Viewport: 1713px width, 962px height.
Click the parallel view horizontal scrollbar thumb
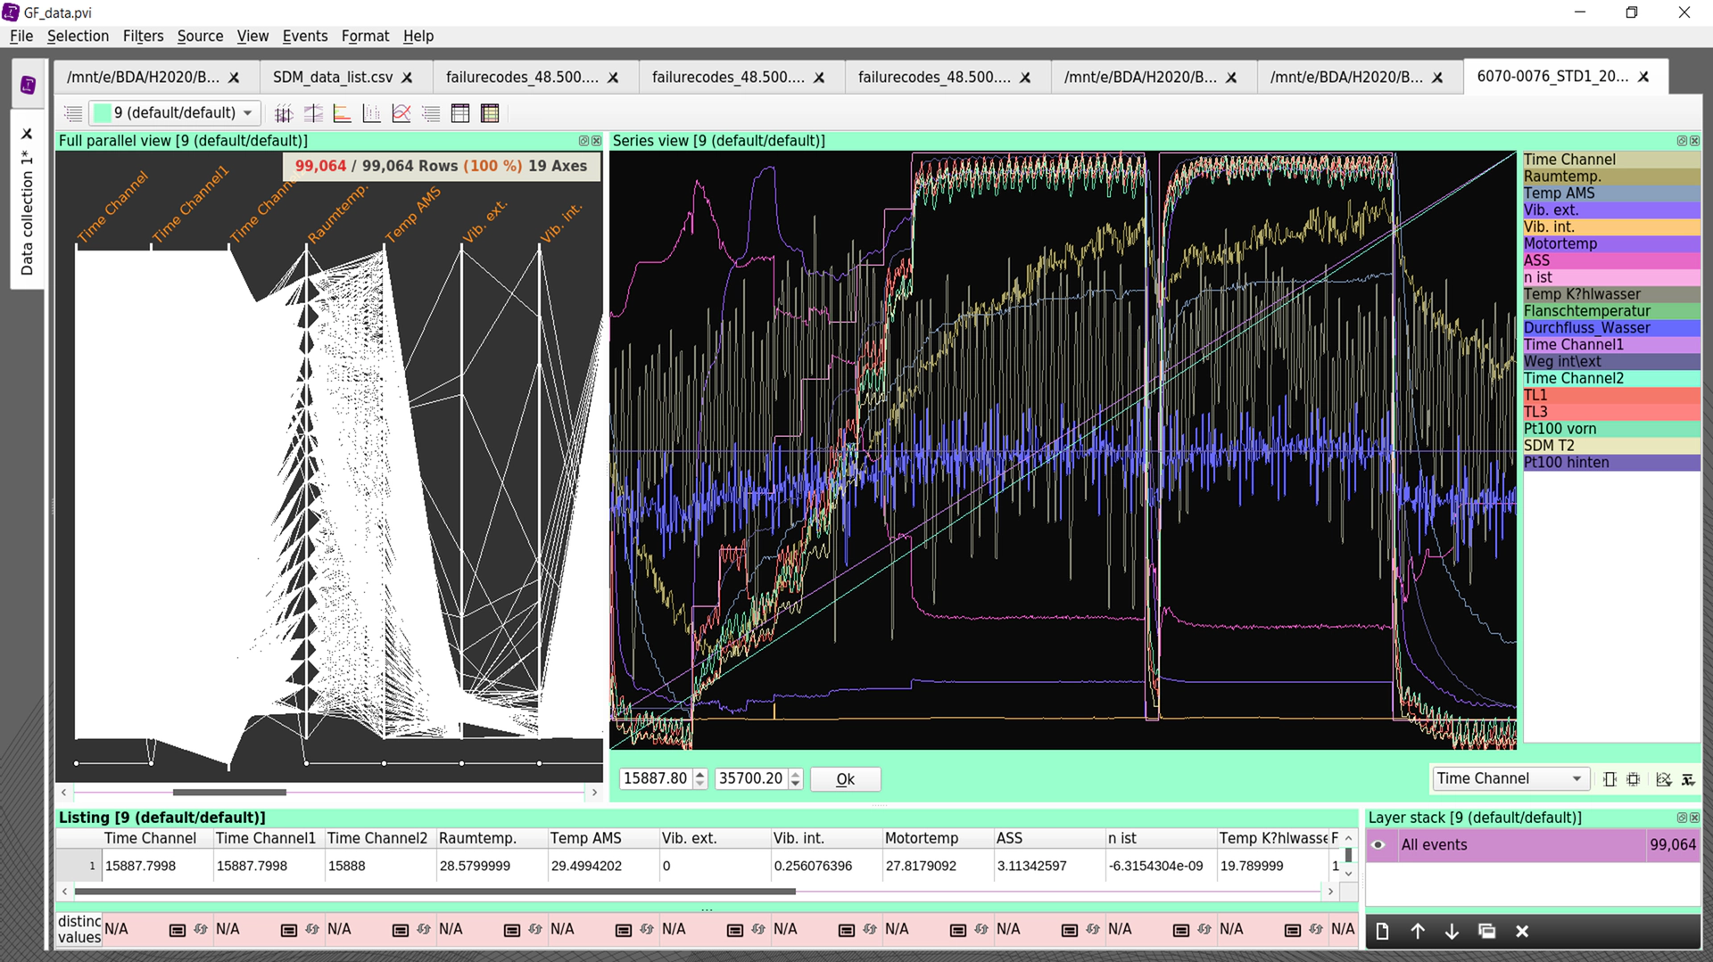click(229, 792)
